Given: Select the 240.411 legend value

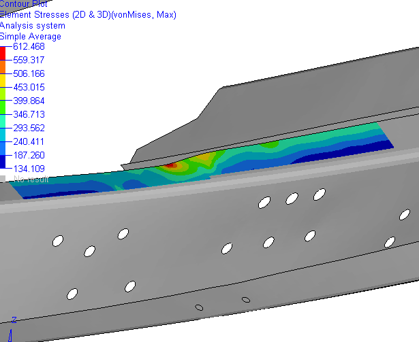Looking at the screenshot, I should (29, 141).
